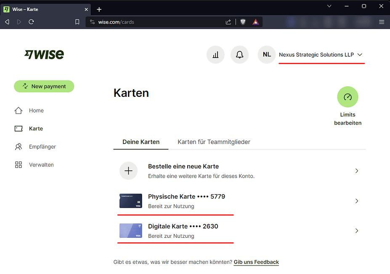
Task: Click the New payment button
Action: pos(44,86)
